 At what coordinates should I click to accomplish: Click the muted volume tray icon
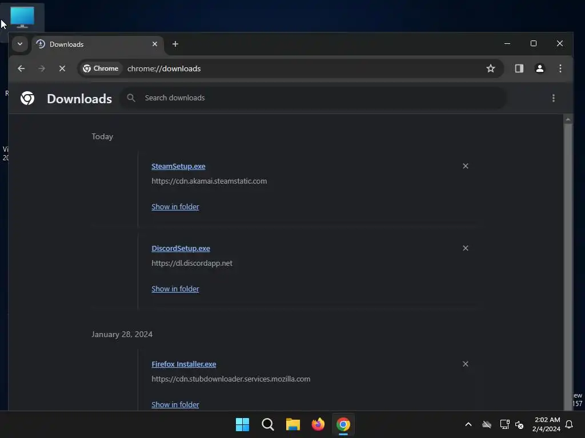[x=519, y=424]
